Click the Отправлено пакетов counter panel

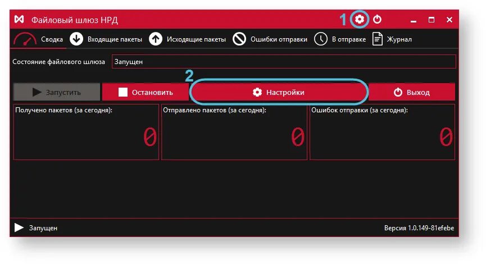(234, 132)
